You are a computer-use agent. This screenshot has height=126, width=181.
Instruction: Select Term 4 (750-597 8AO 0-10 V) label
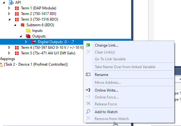tap(52, 48)
